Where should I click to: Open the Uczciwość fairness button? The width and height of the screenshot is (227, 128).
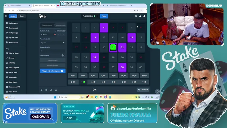143,90
